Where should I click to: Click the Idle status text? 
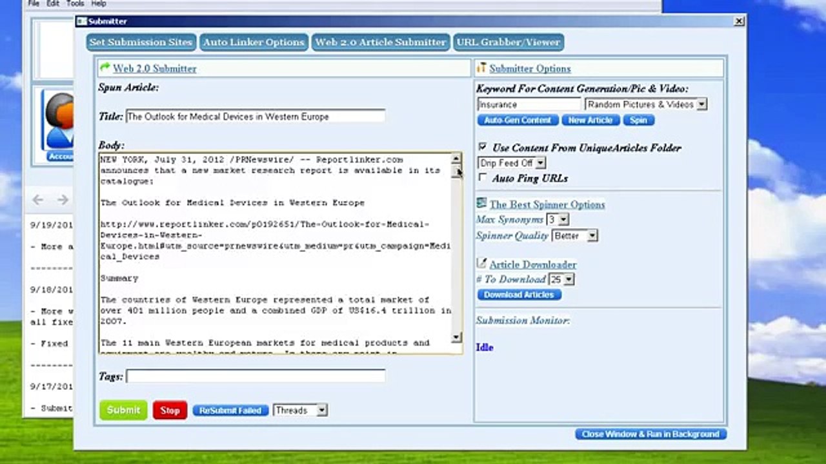[485, 347]
